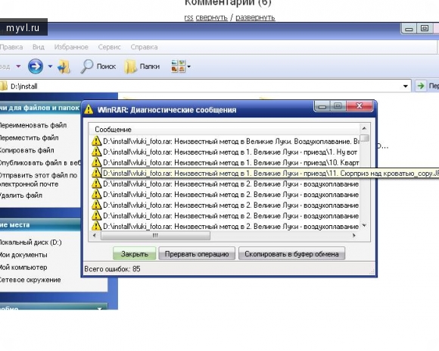
Task: Minimize the WinRAR diagnostic dialog
Action: point(322,106)
